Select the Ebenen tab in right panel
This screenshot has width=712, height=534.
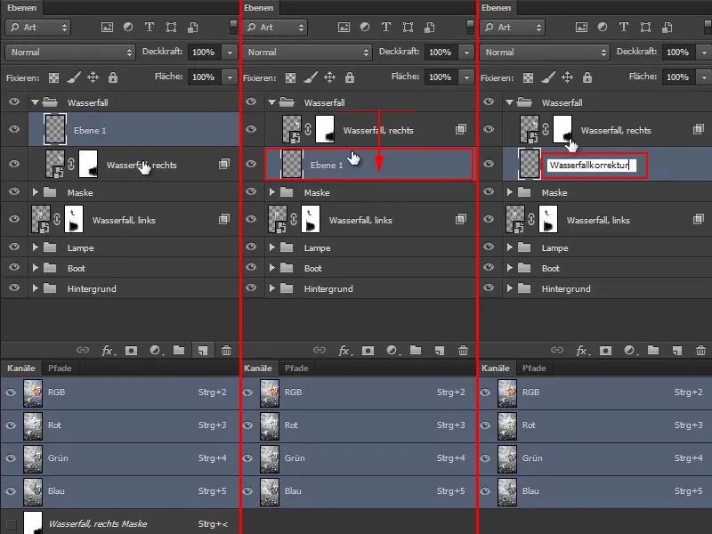point(497,8)
